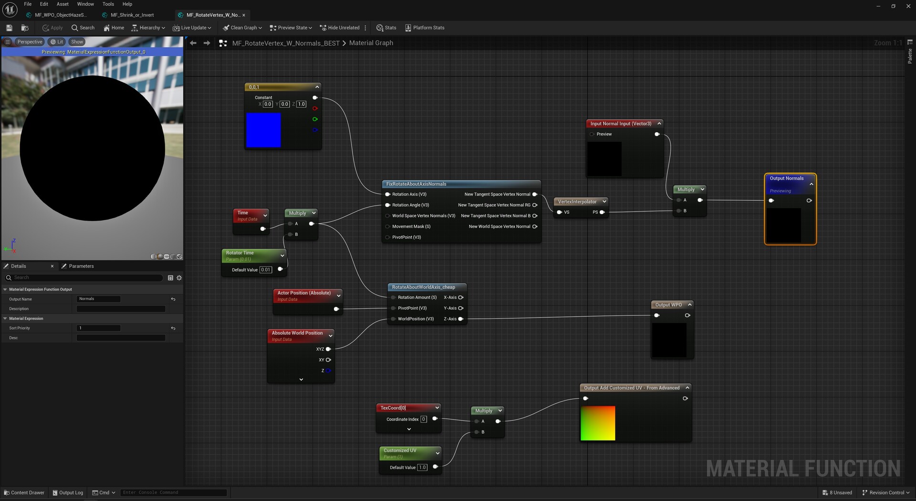Click the blue color preview in the Constant node
916x501 pixels.
pyautogui.click(x=263, y=129)
